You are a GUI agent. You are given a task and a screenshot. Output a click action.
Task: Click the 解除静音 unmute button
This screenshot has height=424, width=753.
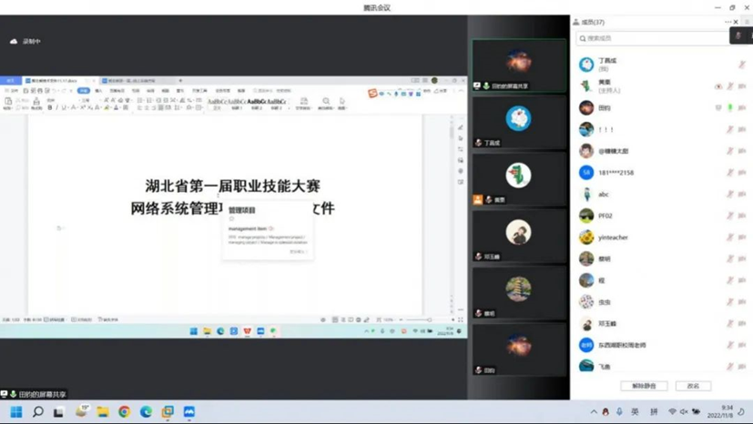644,386
